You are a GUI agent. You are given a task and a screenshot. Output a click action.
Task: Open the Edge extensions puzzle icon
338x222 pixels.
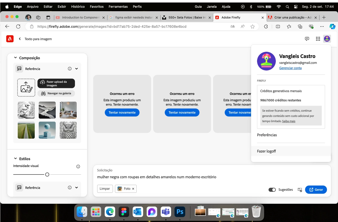click(x=266, y=26)
